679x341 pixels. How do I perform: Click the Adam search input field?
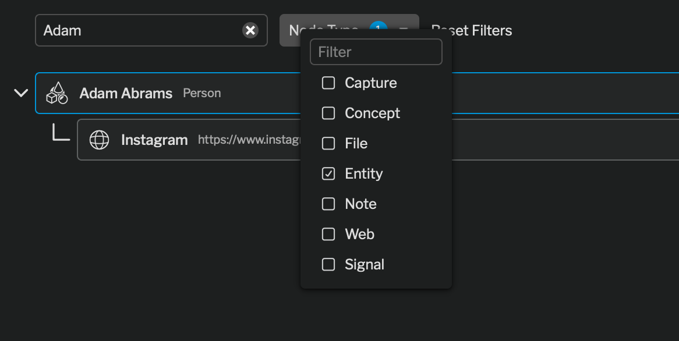tap(151, 30)
